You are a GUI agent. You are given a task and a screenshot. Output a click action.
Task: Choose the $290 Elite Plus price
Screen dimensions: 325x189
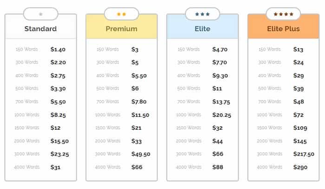pyautogui.click(x=300, y=167)
